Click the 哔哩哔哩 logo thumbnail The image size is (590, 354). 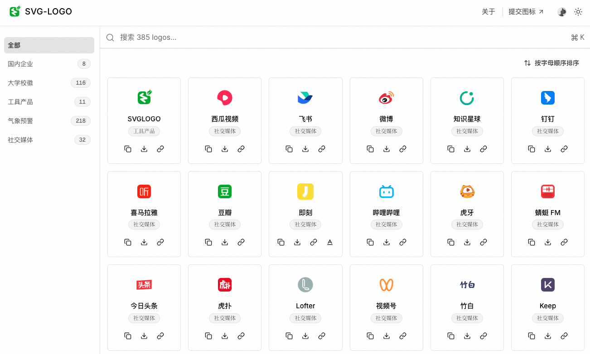click(387, 191)
